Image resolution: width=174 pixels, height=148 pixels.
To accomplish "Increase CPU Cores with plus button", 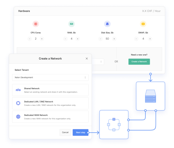I will coord(42,39).
